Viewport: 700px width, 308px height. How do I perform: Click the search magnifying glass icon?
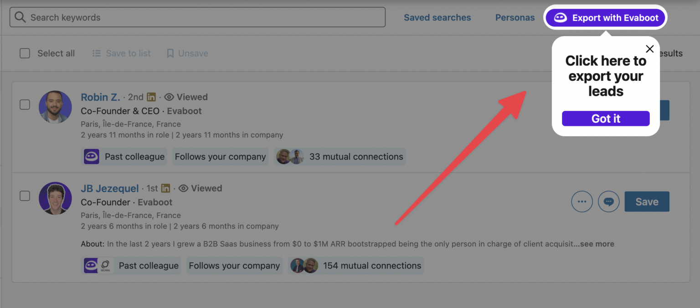point(20,17)
